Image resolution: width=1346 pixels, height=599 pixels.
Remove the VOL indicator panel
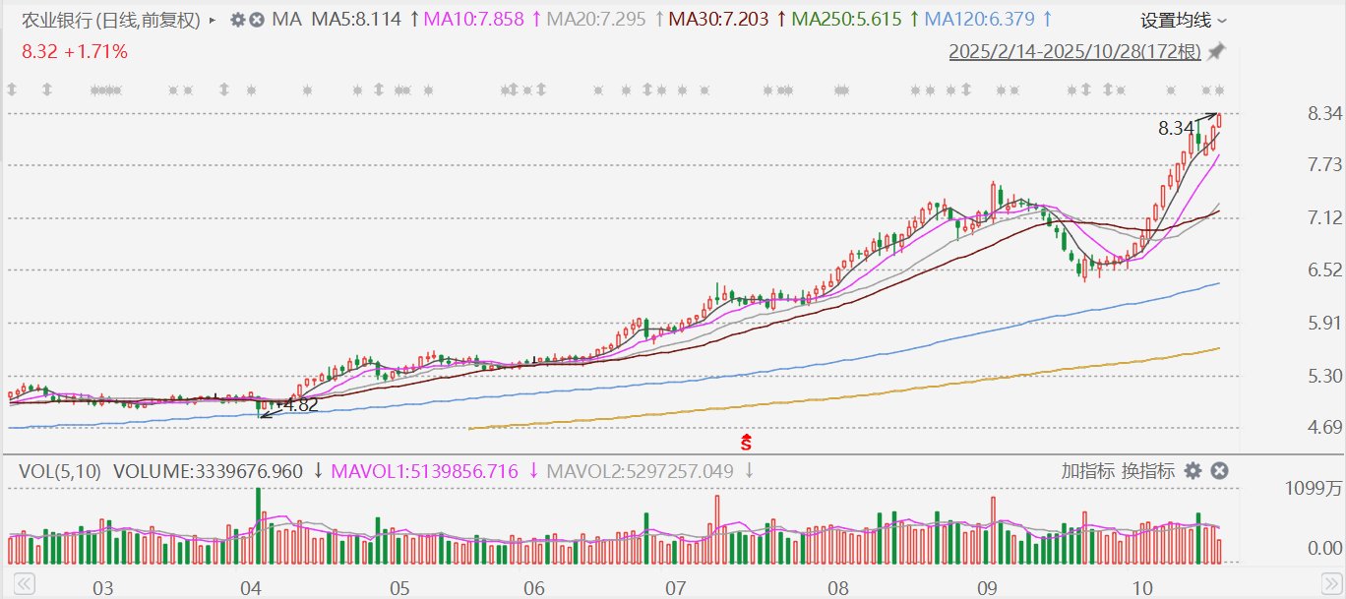[x=1218, y=471]
